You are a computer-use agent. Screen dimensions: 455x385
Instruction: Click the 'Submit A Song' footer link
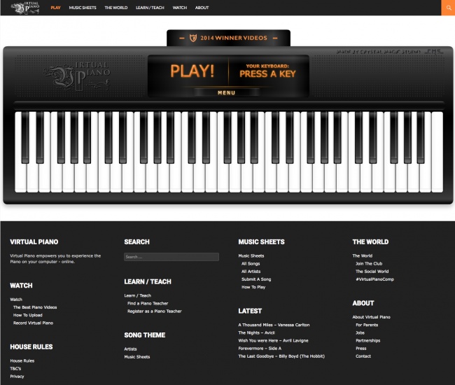(256, 279)
